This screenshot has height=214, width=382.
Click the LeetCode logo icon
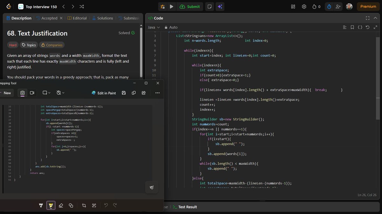[x=9, y=6]
